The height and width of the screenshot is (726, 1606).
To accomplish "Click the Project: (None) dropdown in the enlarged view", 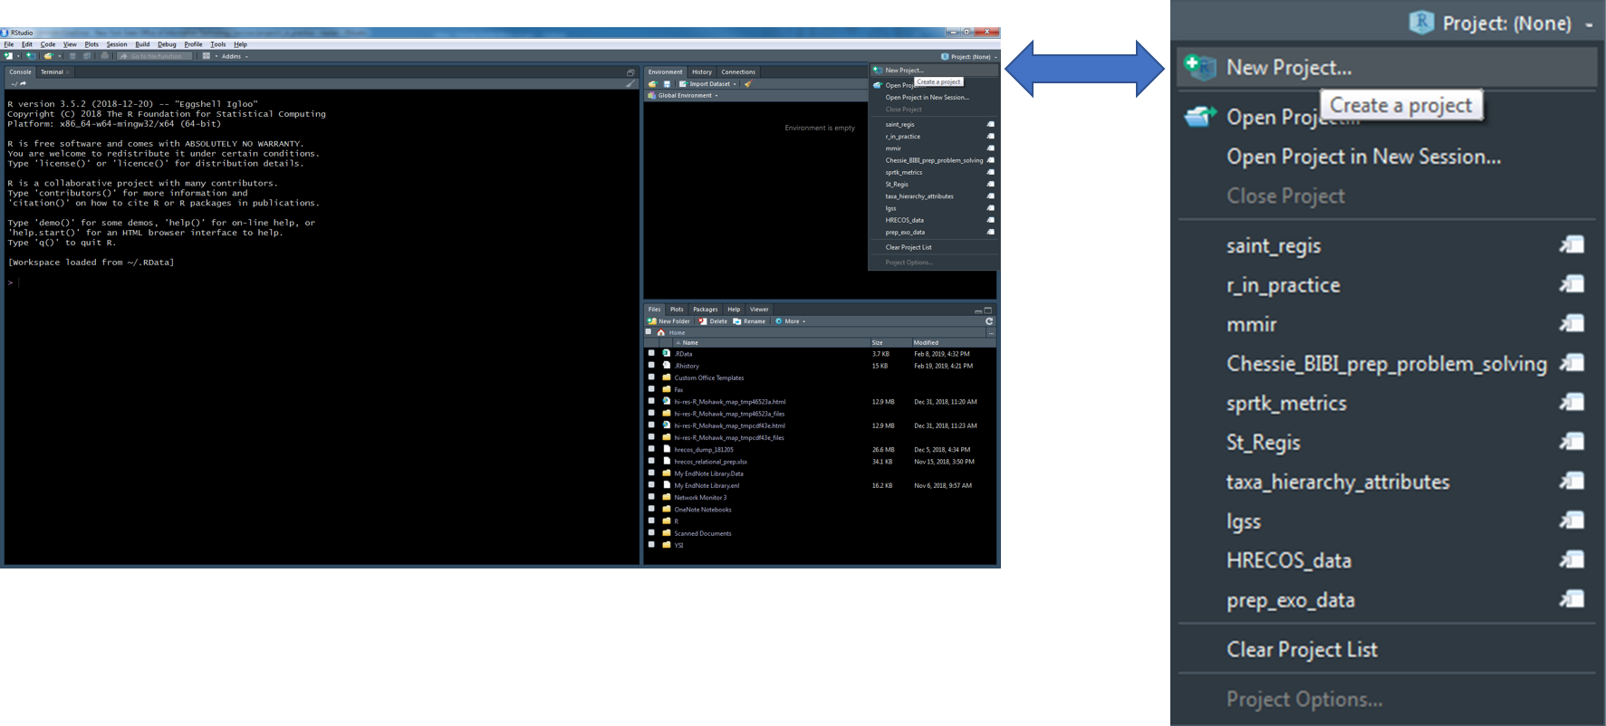I will [1502, 23].
